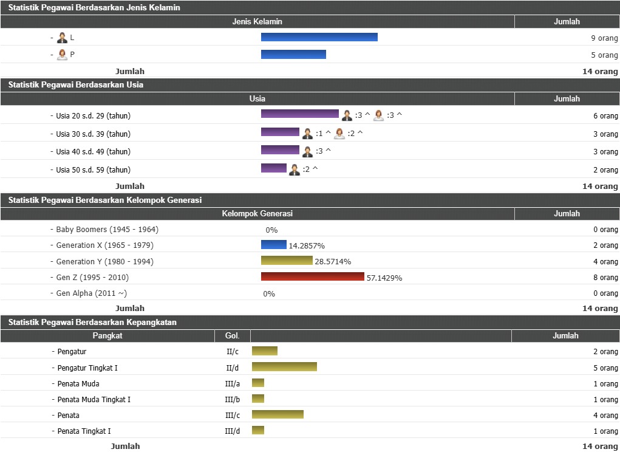
Task: Expand the caret after female count in Usia 30-39
Action: [x=359, y=133]
